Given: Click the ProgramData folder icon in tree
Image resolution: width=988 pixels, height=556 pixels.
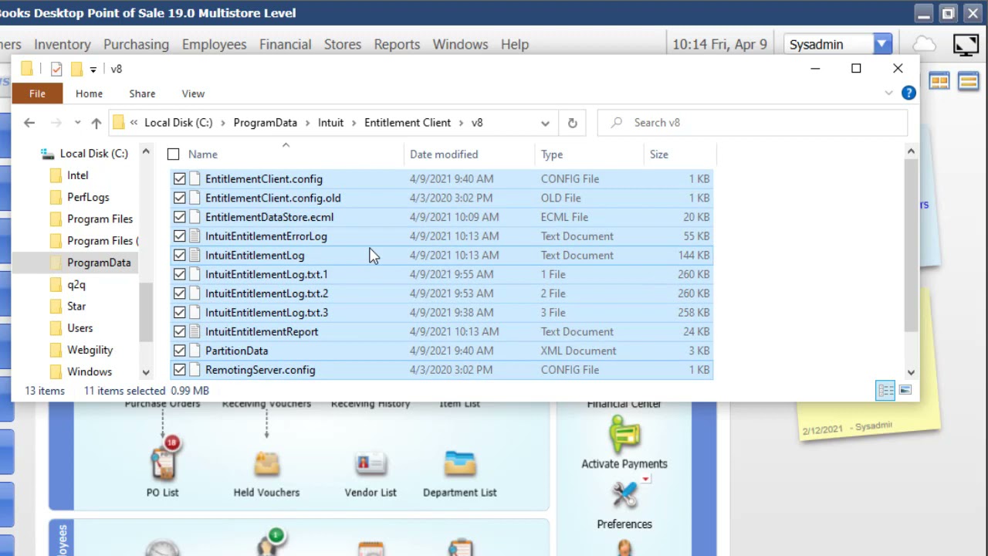Looking at the screenshot, I should (56, 263).
